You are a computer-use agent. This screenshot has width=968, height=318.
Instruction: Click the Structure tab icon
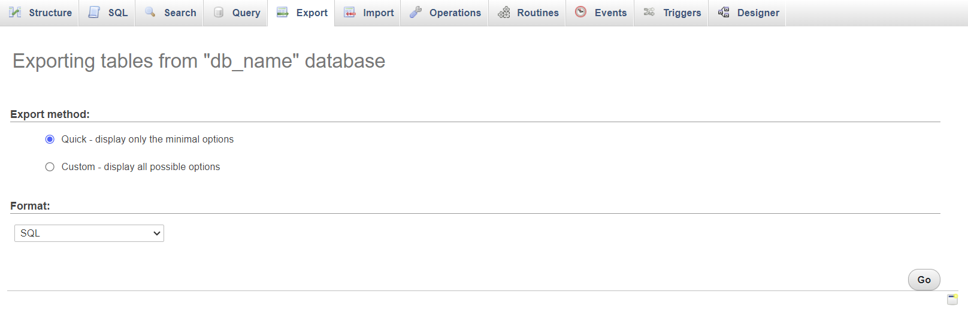point(15,13)
